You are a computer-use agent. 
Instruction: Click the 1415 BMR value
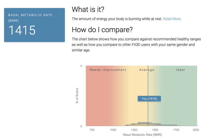tap(22, 30)
